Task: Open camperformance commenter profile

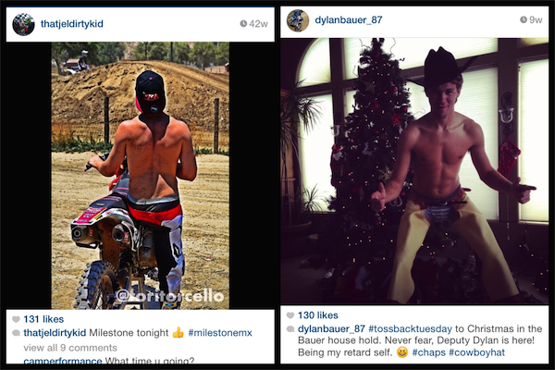Action: [63, 361]
